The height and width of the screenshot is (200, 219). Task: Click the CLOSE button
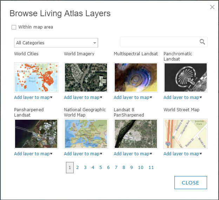click(x=191, y=183)
